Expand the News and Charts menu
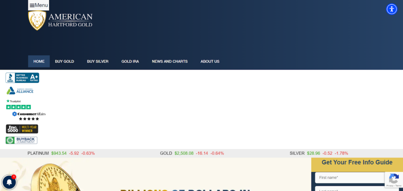 point(170,61)
